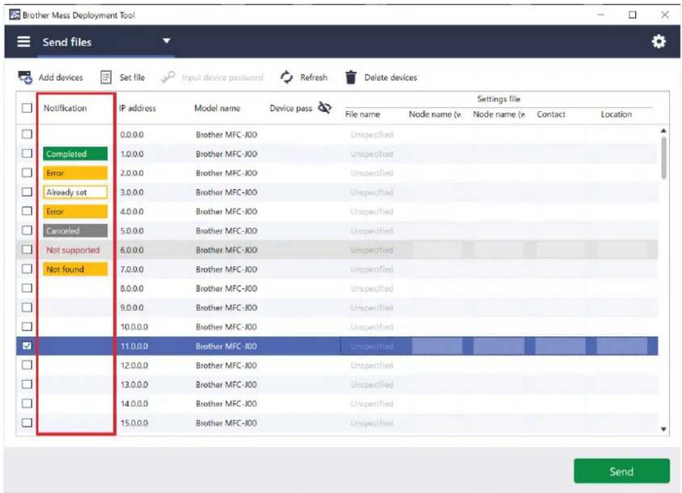The image size is (682, 493).
Task: Click the Location cell of row 11.0.0.0
Action: [x=622, y=346]
